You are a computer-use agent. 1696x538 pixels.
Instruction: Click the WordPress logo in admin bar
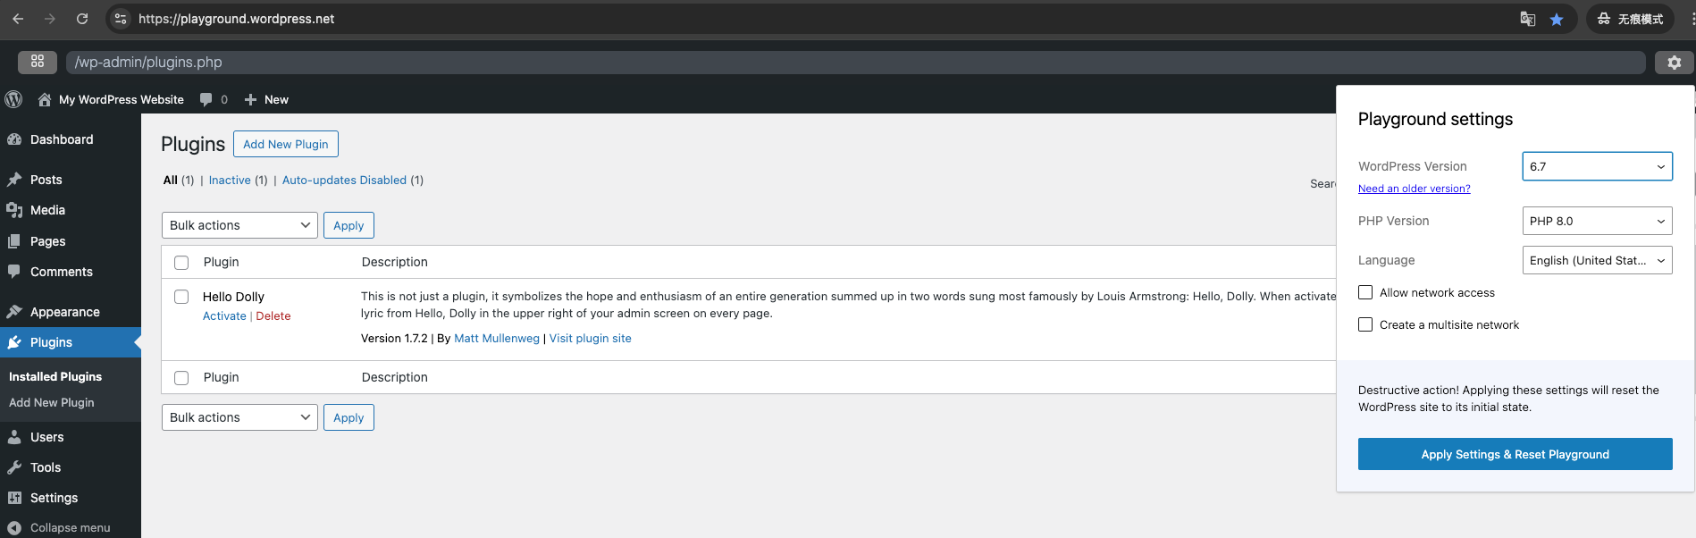(x=13, y=99)
